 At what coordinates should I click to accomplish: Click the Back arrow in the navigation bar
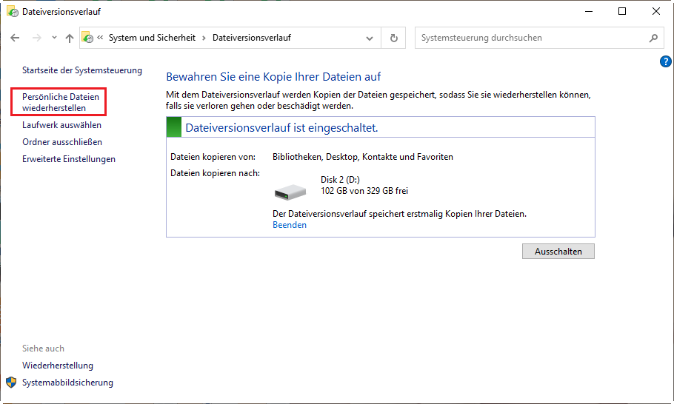click(x=15, y=38)
